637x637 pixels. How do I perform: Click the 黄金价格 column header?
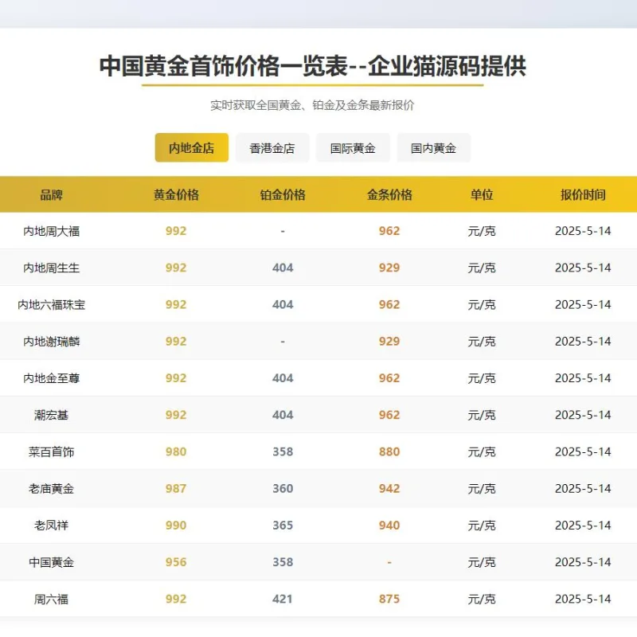point(176,194)
